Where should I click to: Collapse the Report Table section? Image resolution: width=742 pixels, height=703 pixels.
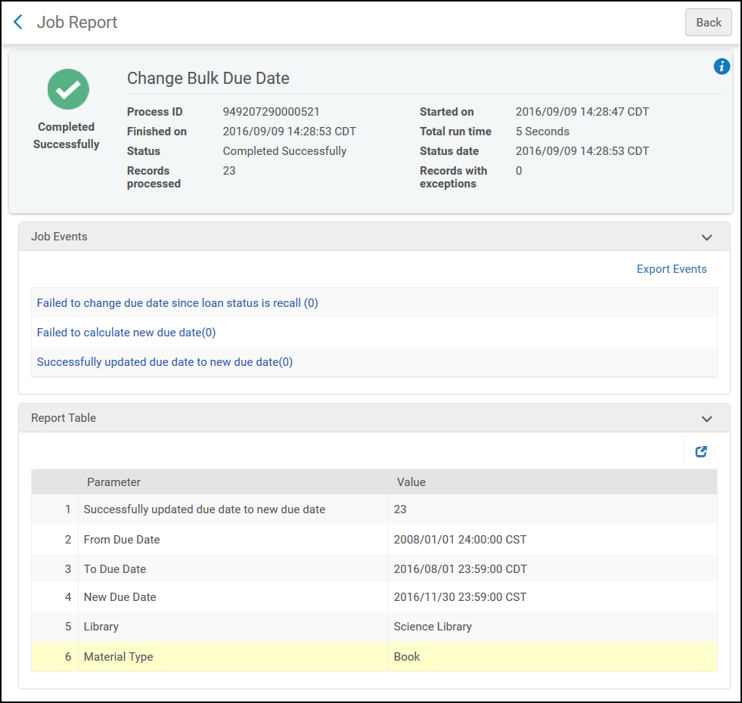tap(706, 419)
